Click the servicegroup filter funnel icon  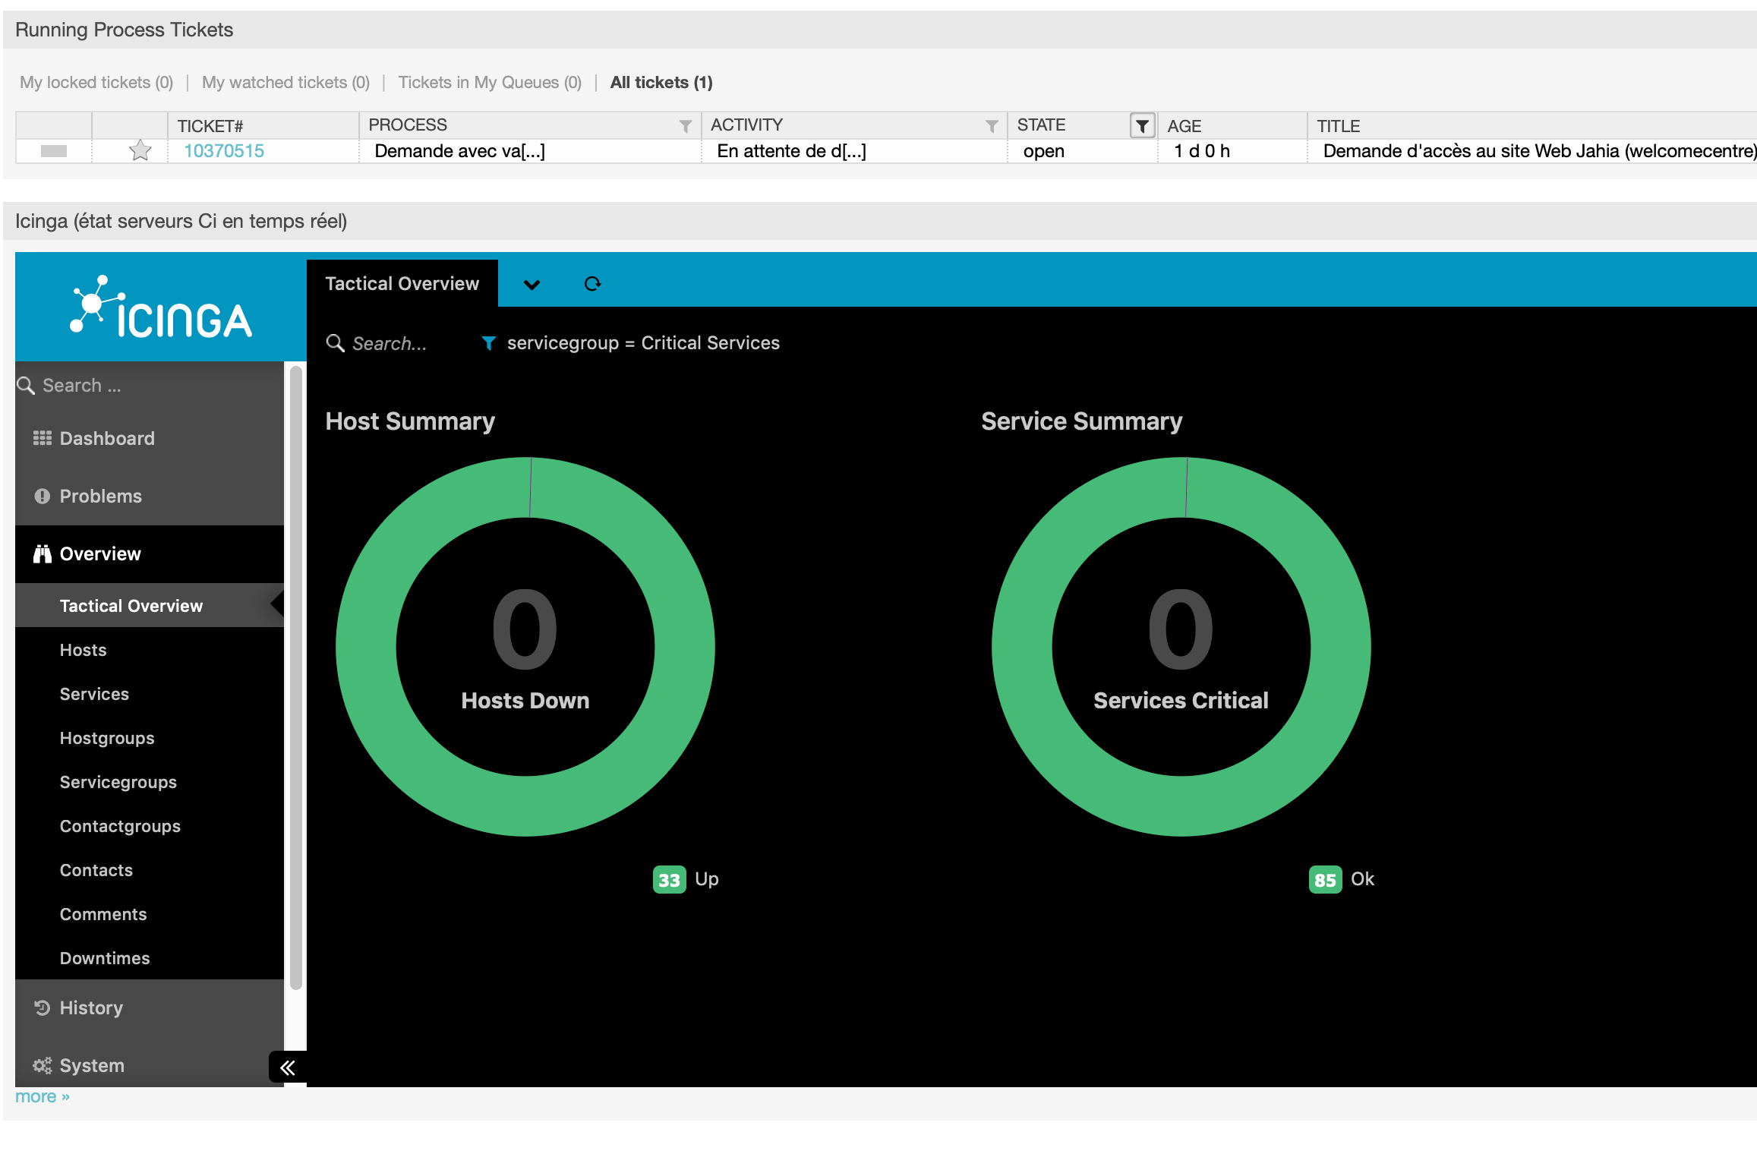click(x=489, y=343)
